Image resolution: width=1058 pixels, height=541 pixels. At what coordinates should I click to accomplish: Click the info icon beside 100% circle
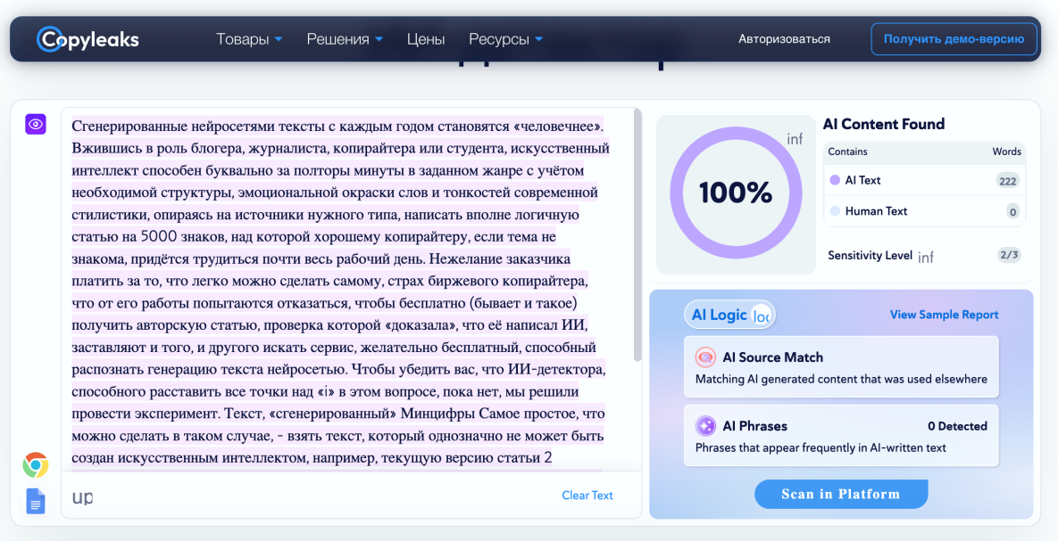click(x=795, y=139)
